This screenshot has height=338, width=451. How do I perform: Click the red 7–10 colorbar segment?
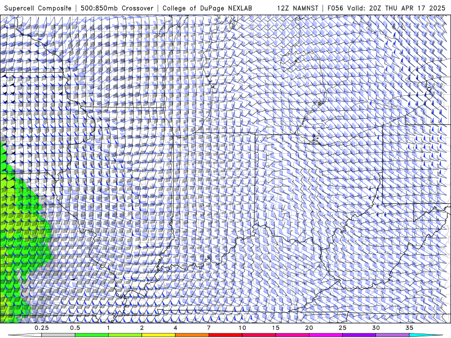(x=225, y=335)
